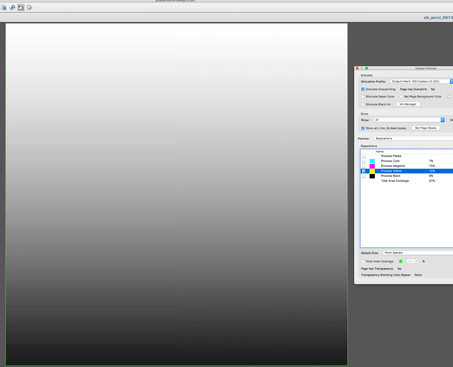Toggle the Output Preview toolbar icon
This screenshot has width=453, height=367.
point(21,7)
